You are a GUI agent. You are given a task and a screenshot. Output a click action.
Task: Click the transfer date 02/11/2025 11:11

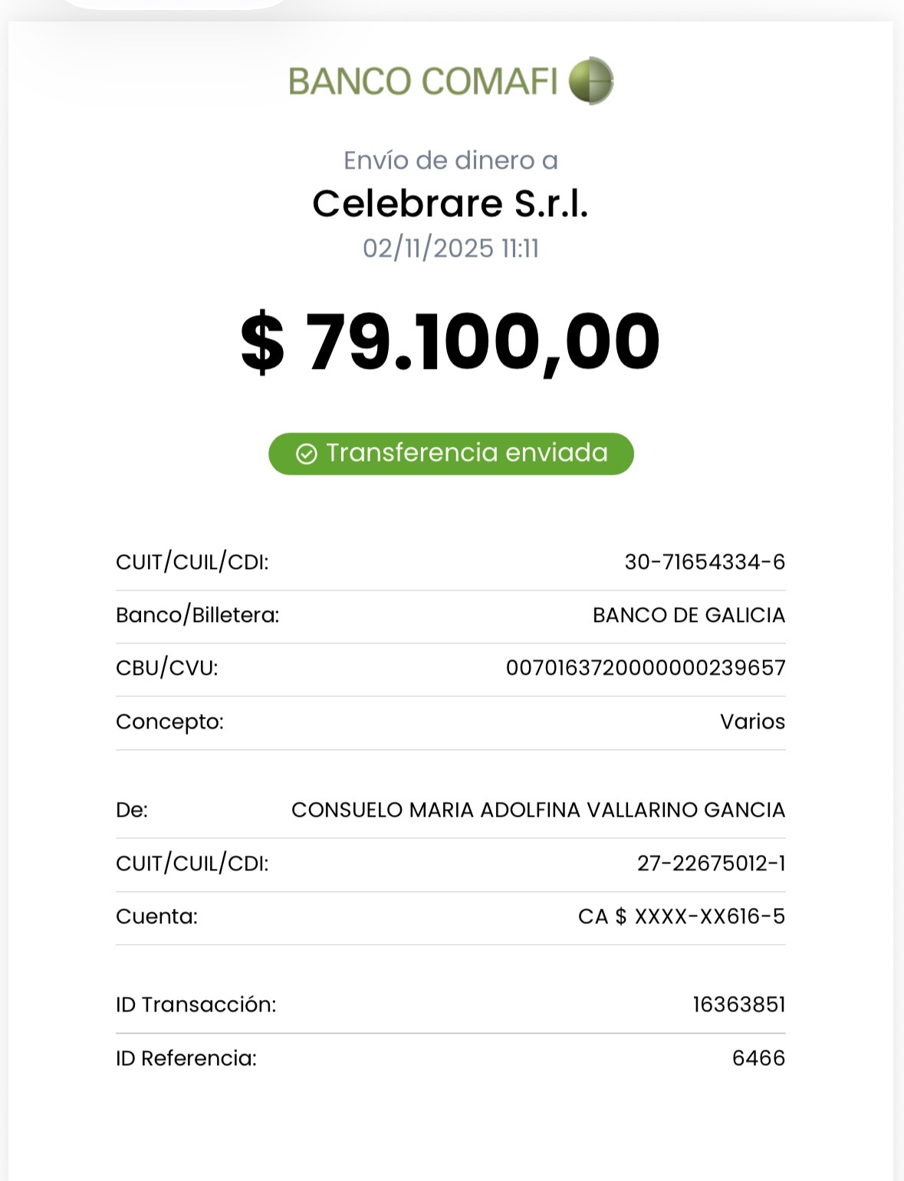[x=451, y=248]
